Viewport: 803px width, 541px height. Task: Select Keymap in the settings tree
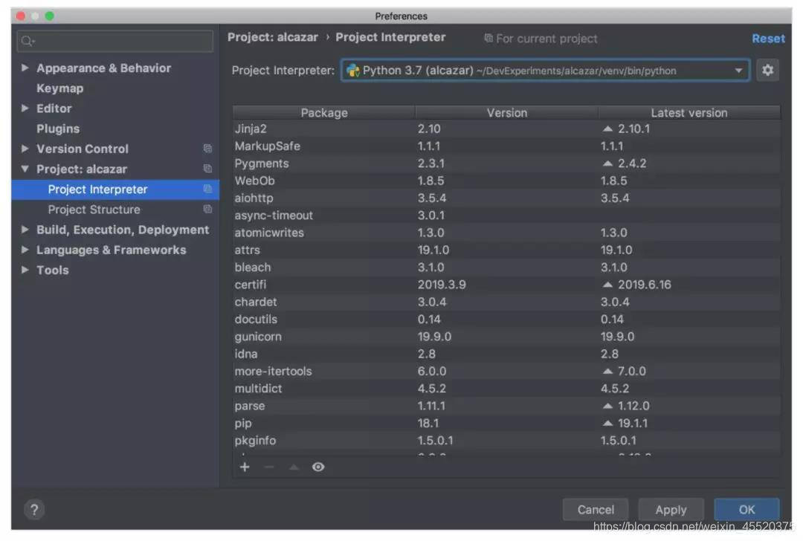coord(60,88)
